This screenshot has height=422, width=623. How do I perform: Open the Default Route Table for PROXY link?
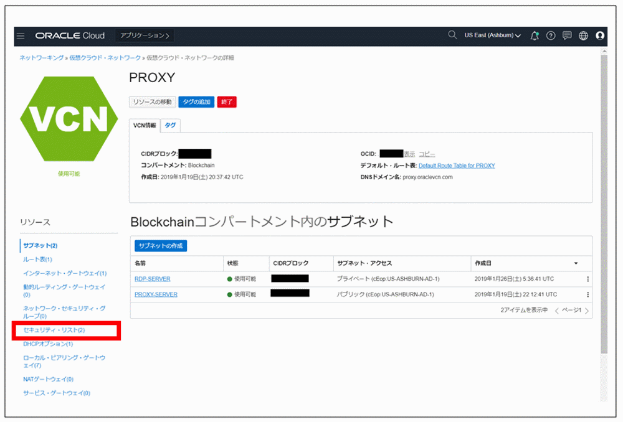point(456,166)
